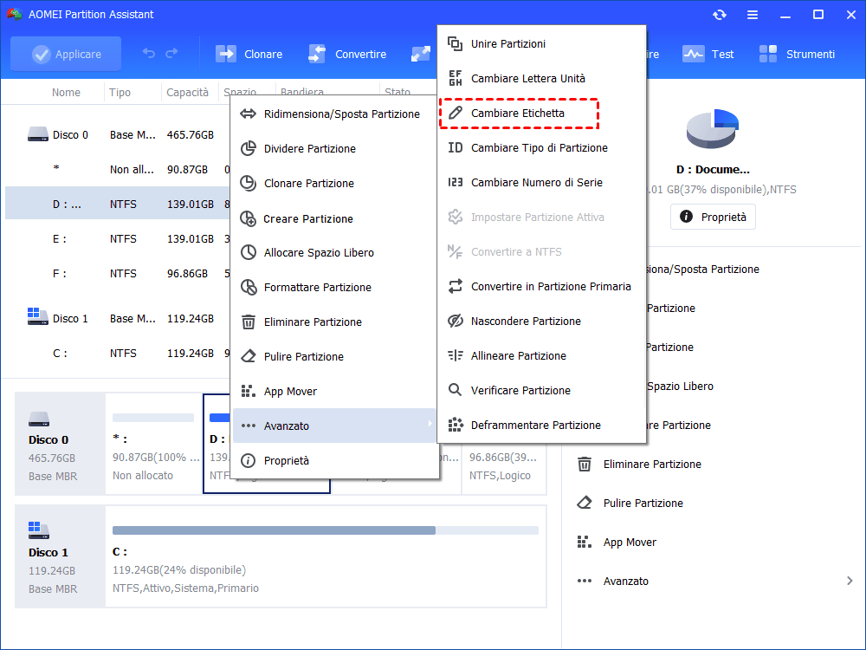Select Disco 0 row in partition list
Image resolution: width=866 pixels, height=650 pixels.
pyautogui.click(x=118, y=135)
